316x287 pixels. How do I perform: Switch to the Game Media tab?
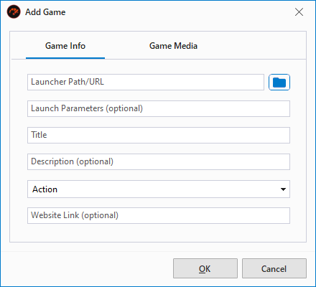(x=173, y=46)
